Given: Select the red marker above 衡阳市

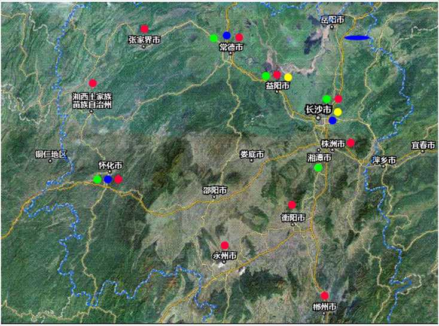Looking at the screenshot, I should [x=292, y=205].
